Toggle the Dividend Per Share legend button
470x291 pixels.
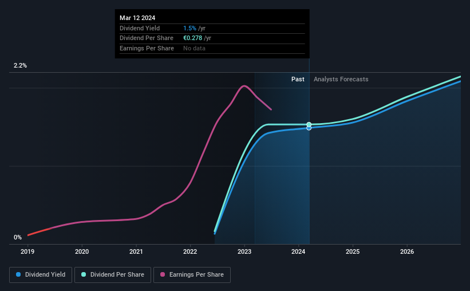click(x=113, y=275)
